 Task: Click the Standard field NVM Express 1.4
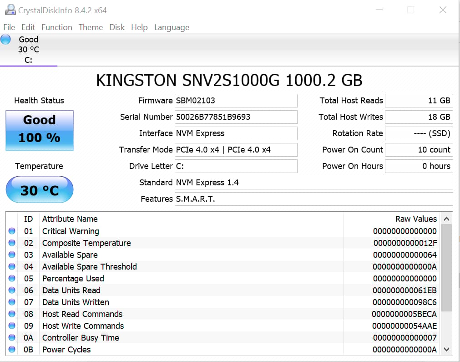click(x=314, y=183)
